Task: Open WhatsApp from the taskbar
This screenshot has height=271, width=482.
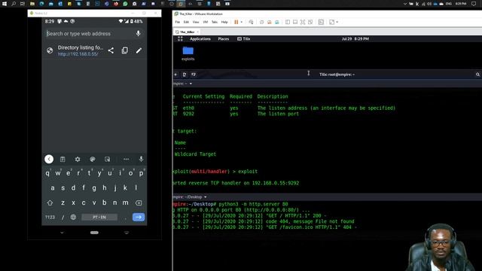Action: pyautogui.click(x=125, y=4)
